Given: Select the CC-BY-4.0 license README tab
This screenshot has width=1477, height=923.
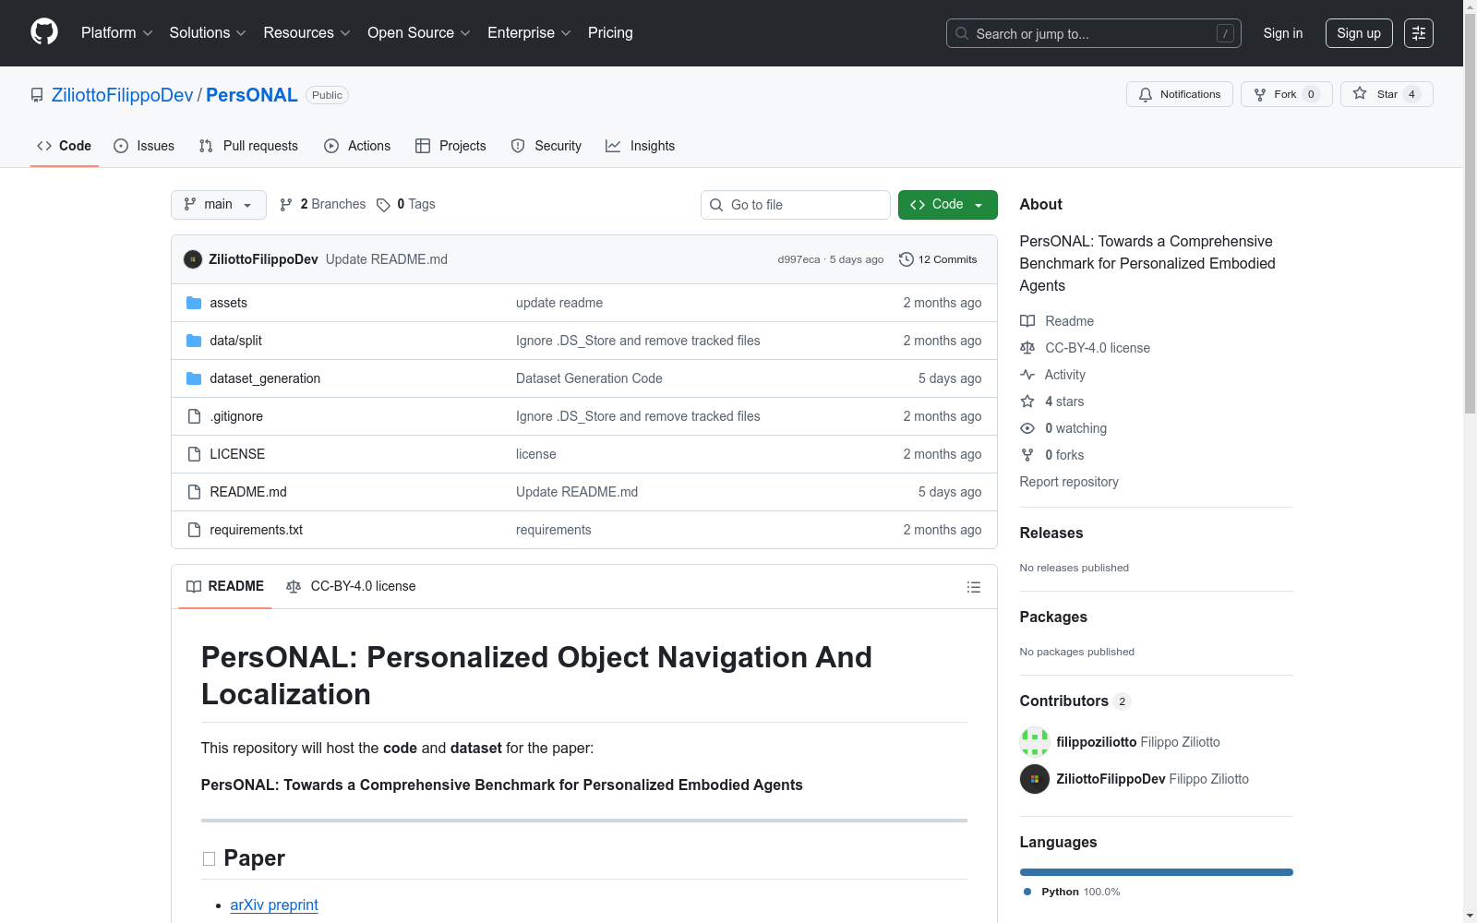Looking at the screenshot, I should [351, 586].
